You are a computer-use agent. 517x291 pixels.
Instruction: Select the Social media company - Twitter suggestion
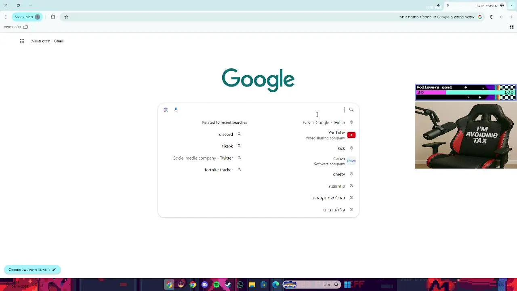(x=203, y=158)
